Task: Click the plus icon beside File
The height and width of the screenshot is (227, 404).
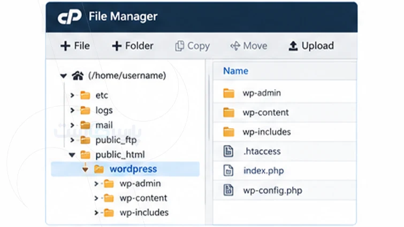Action: click(65, 46)
